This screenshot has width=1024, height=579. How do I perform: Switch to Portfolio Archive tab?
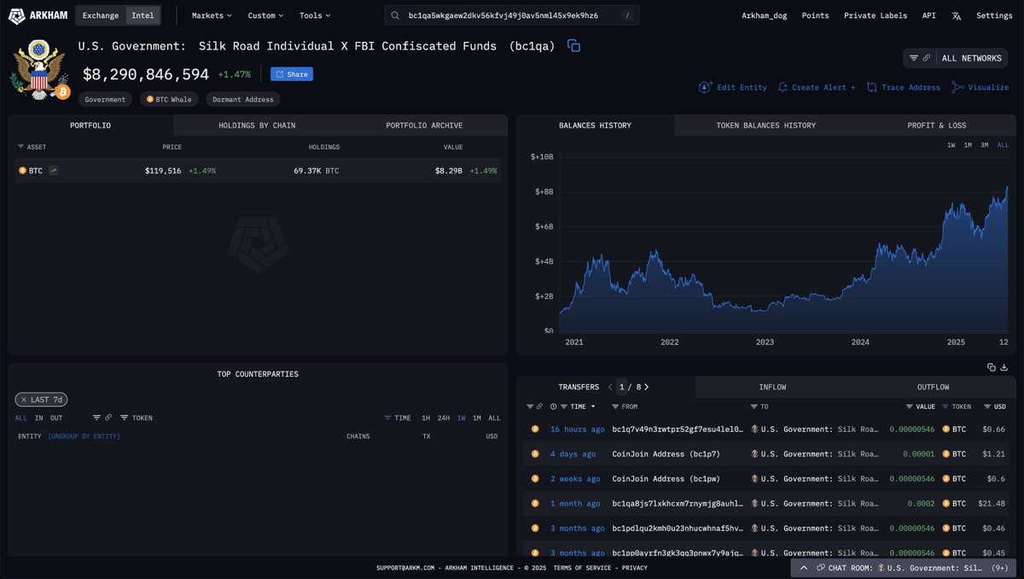(x=424, y=126)
